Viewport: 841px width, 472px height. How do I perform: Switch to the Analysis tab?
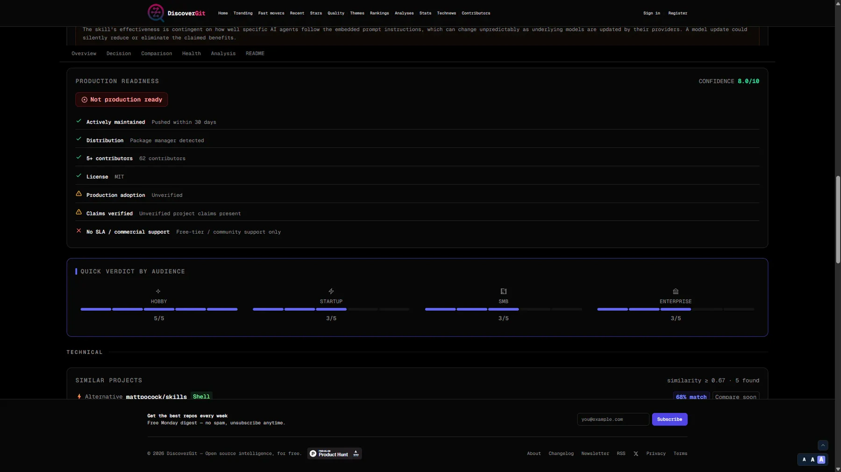point(223,54)
